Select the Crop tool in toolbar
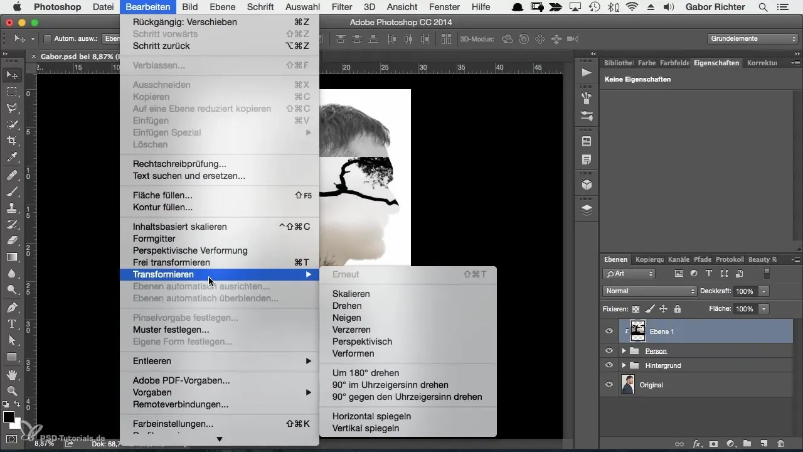The height and width of the screenshot is (452, 803). click(12, 140)
